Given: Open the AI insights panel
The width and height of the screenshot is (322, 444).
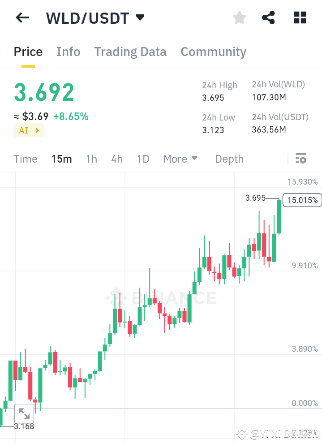Looking at the screenshot, I should tap(29, 130).
